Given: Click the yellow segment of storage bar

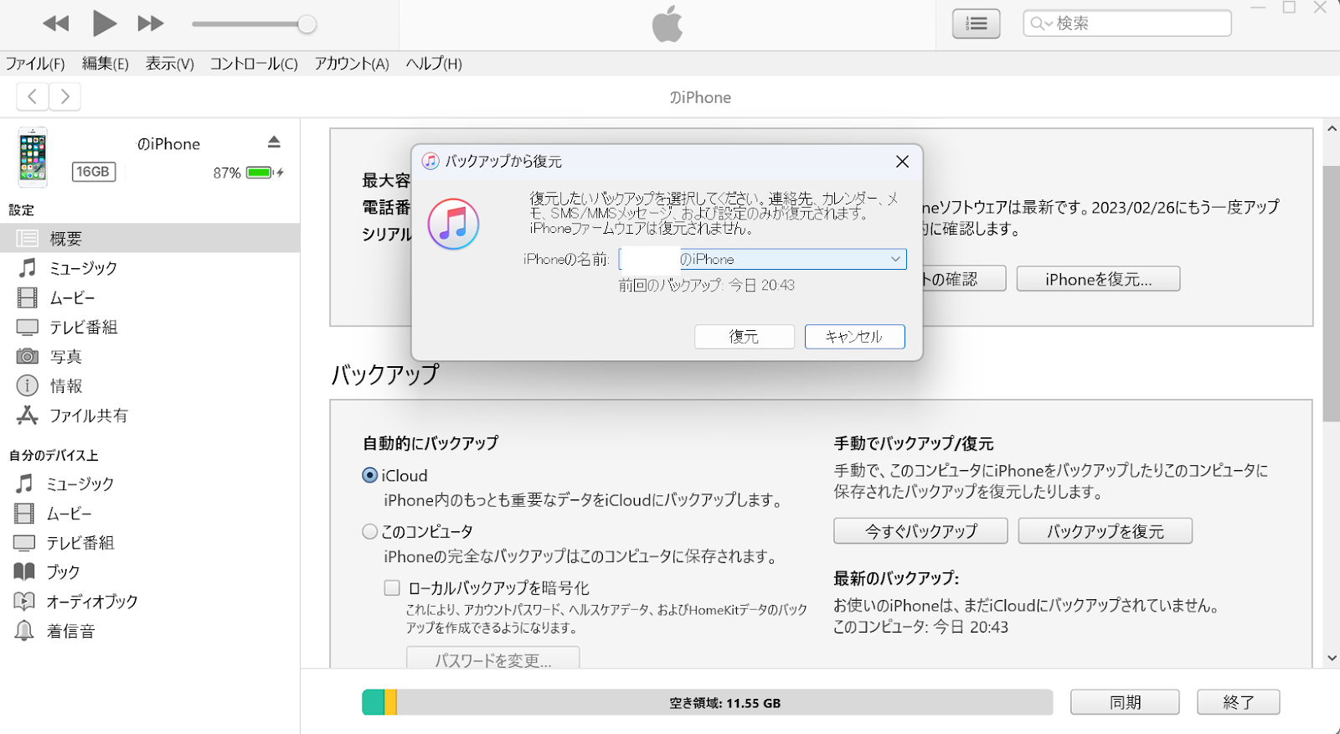Looking at the screenshot, I should (x=390, y=702).
